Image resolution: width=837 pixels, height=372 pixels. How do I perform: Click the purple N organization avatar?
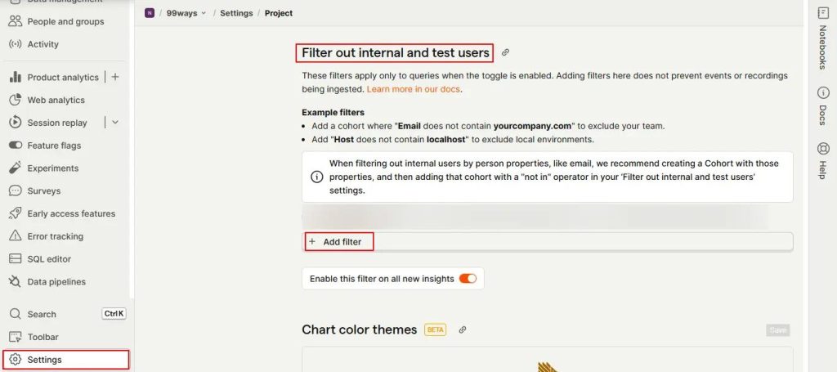pyautogui.click(x=150, y=13)
